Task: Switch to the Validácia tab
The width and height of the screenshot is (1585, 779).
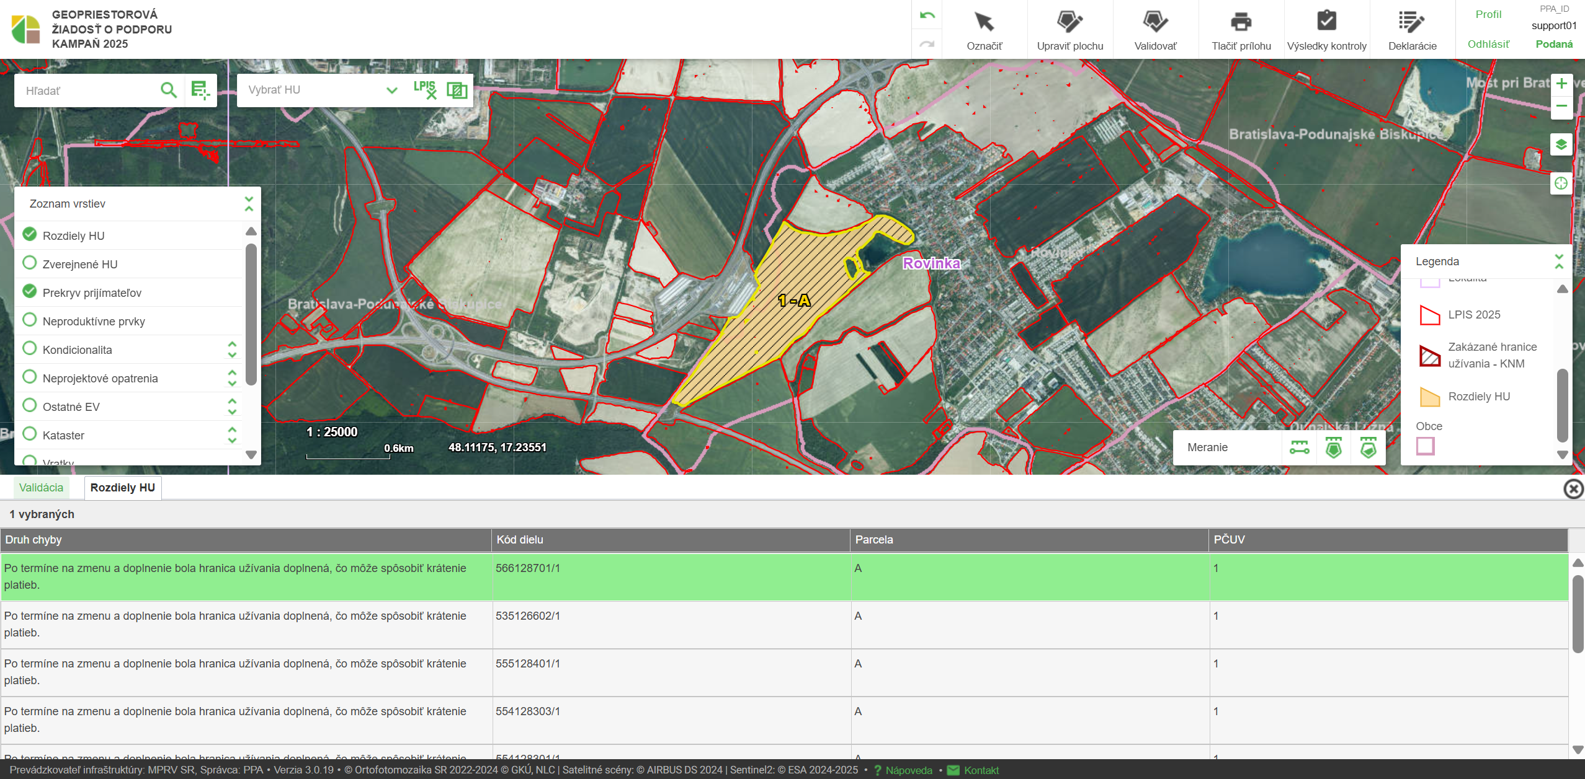Action: 41,488
